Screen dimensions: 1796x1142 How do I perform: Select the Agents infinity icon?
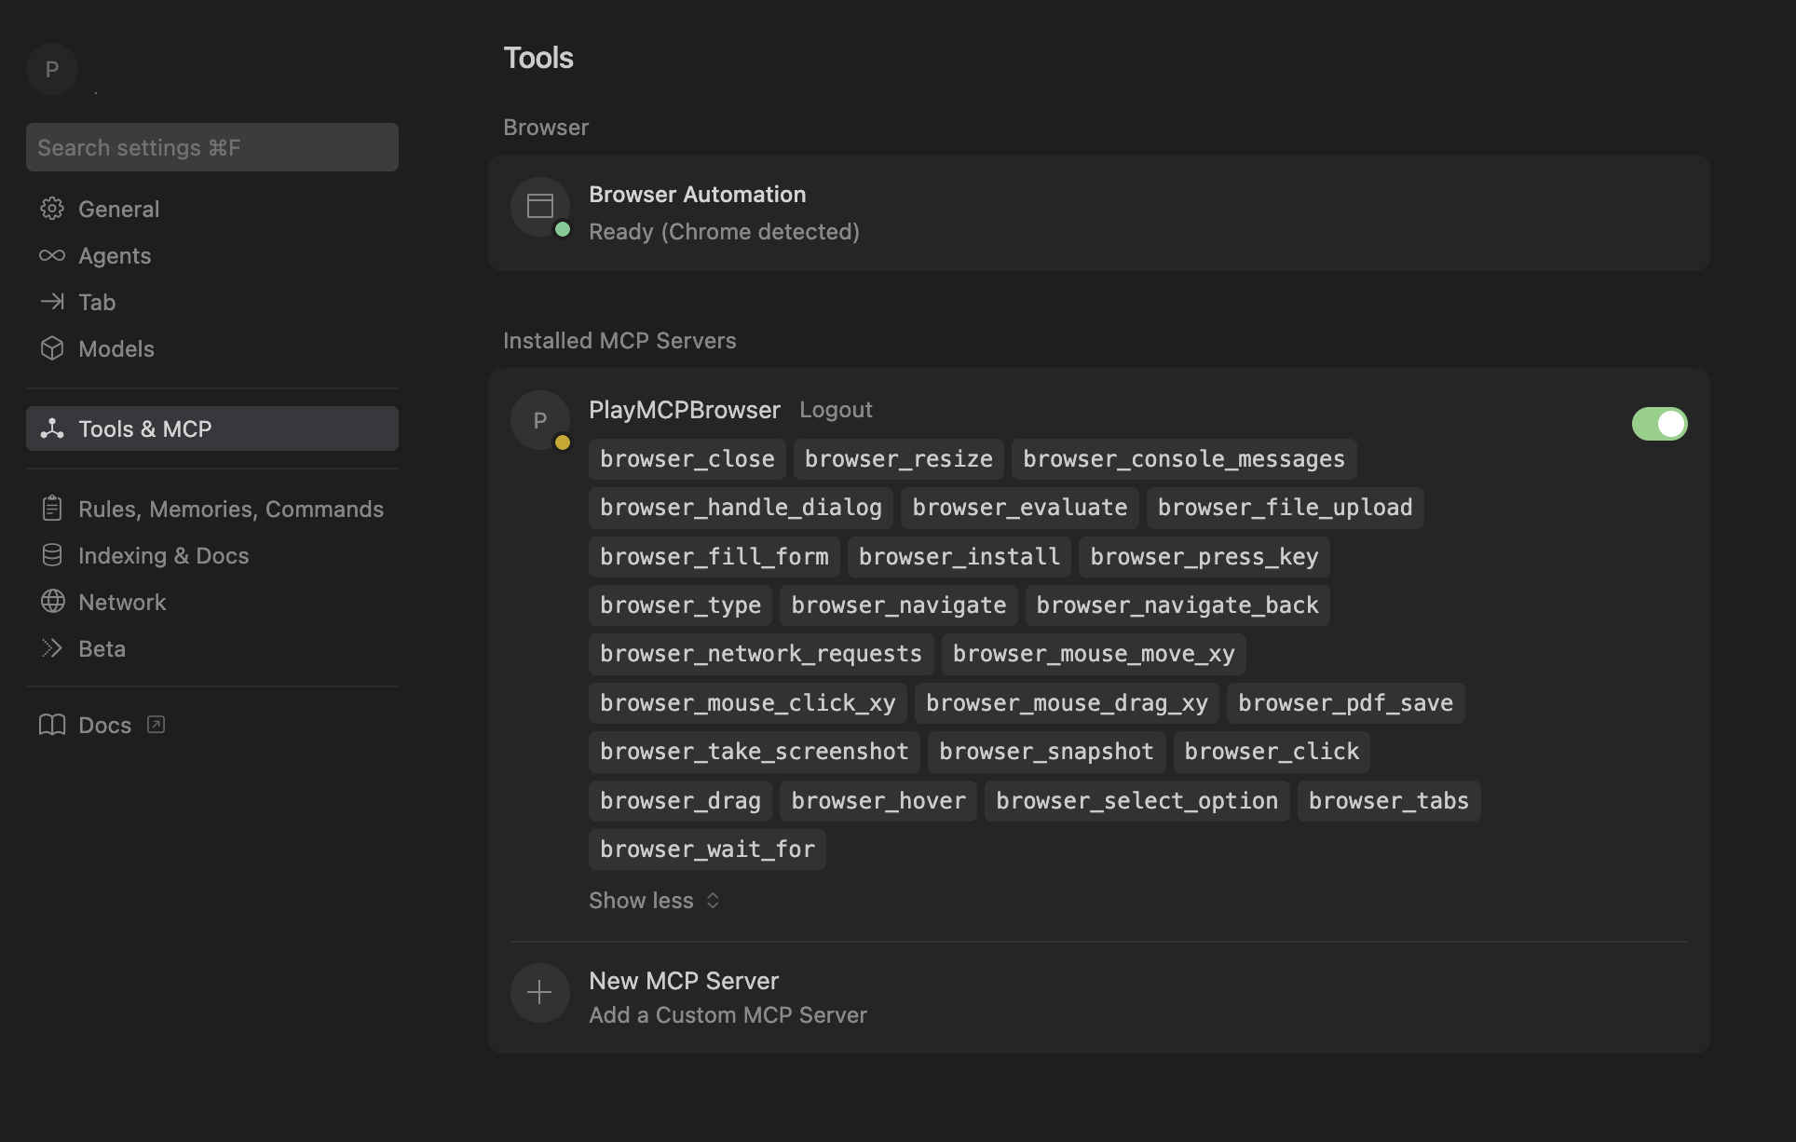tap(53, 255)
